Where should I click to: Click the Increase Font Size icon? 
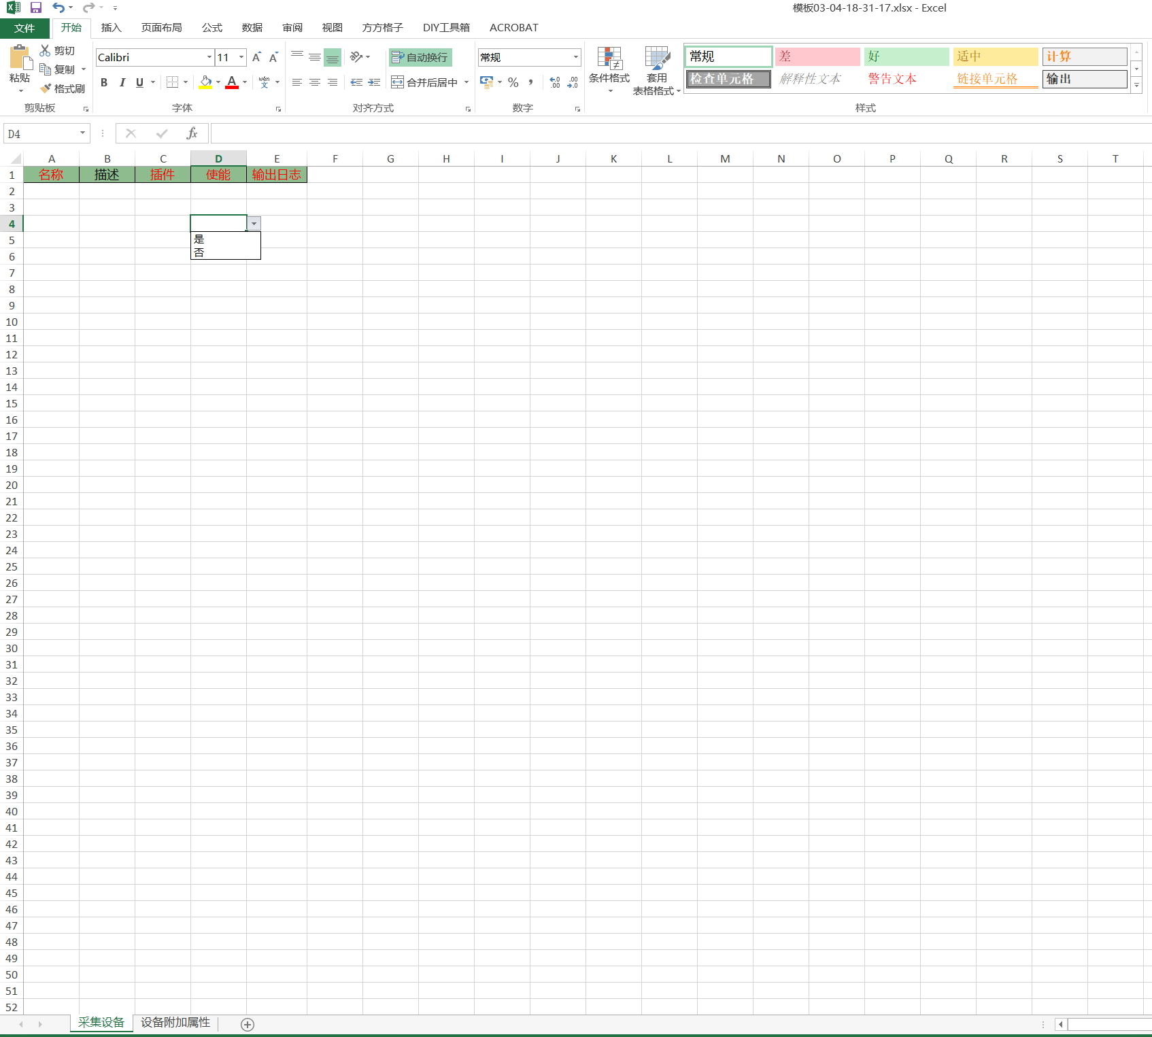(256, 58)
